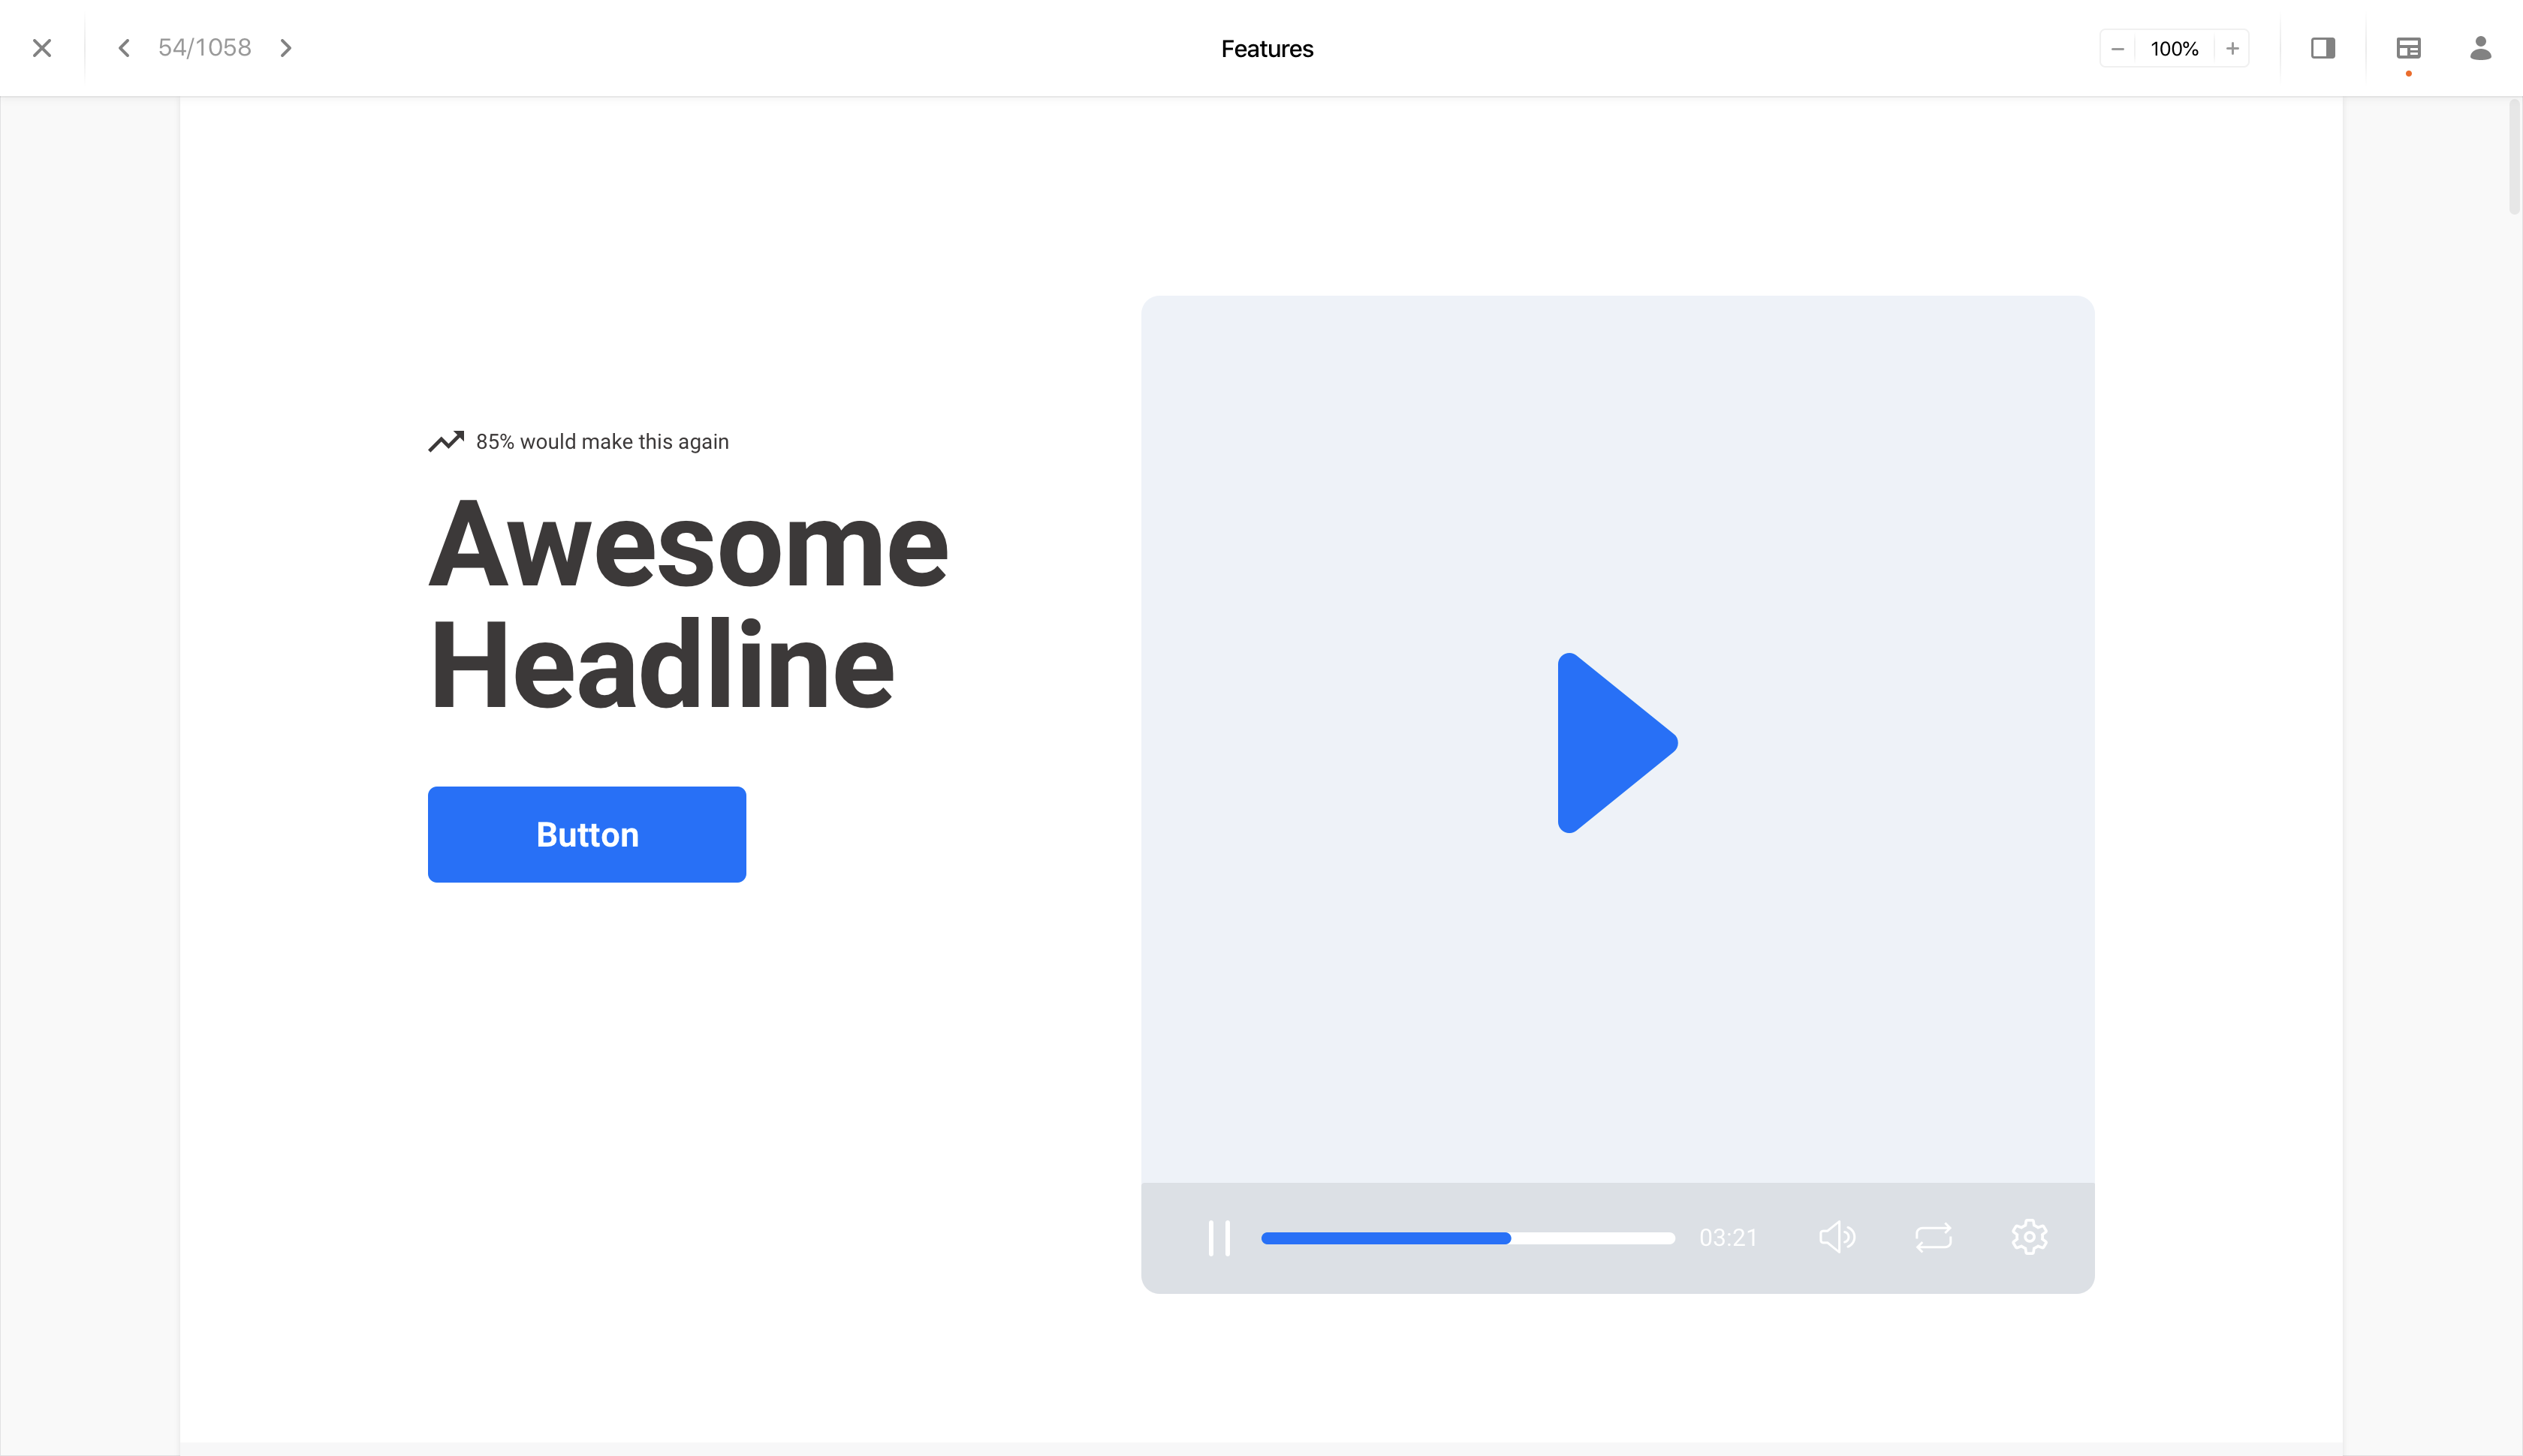The image size is (2523, 1456).
Task: Click the Features title
Action: coord(1267,49)
